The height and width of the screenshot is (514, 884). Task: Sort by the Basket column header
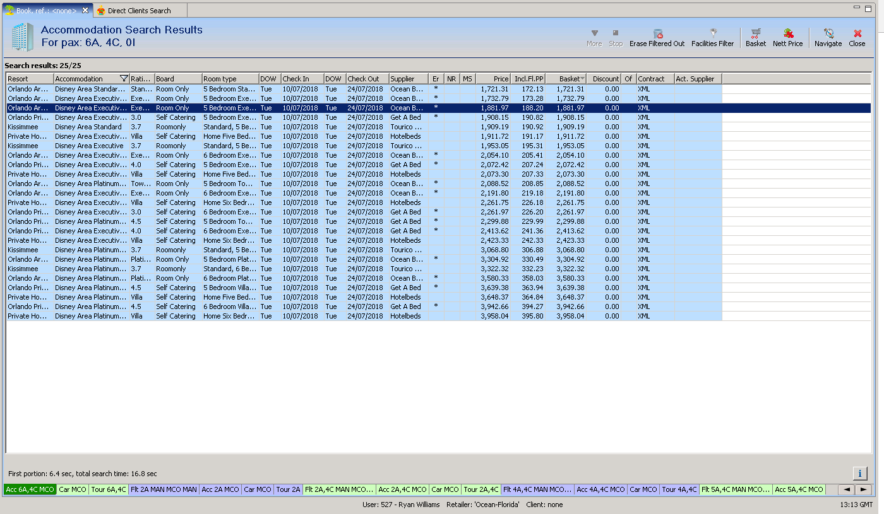(566, 79)
